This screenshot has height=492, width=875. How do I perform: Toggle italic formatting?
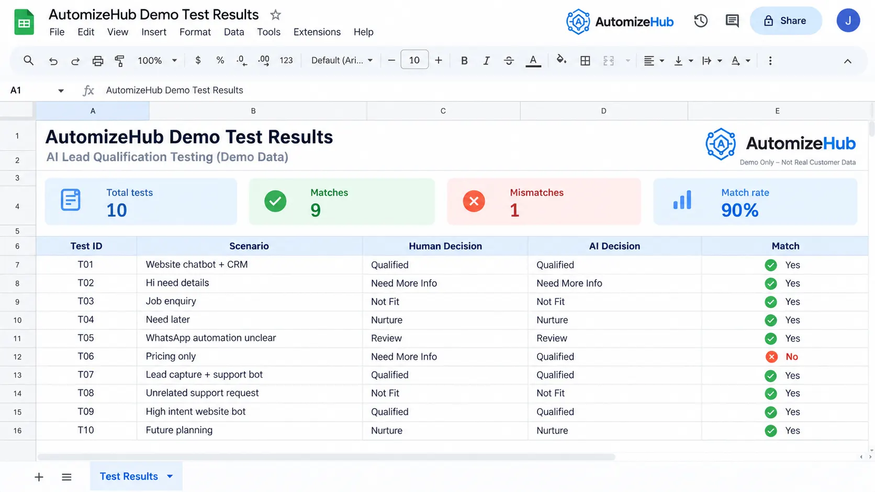486,61
